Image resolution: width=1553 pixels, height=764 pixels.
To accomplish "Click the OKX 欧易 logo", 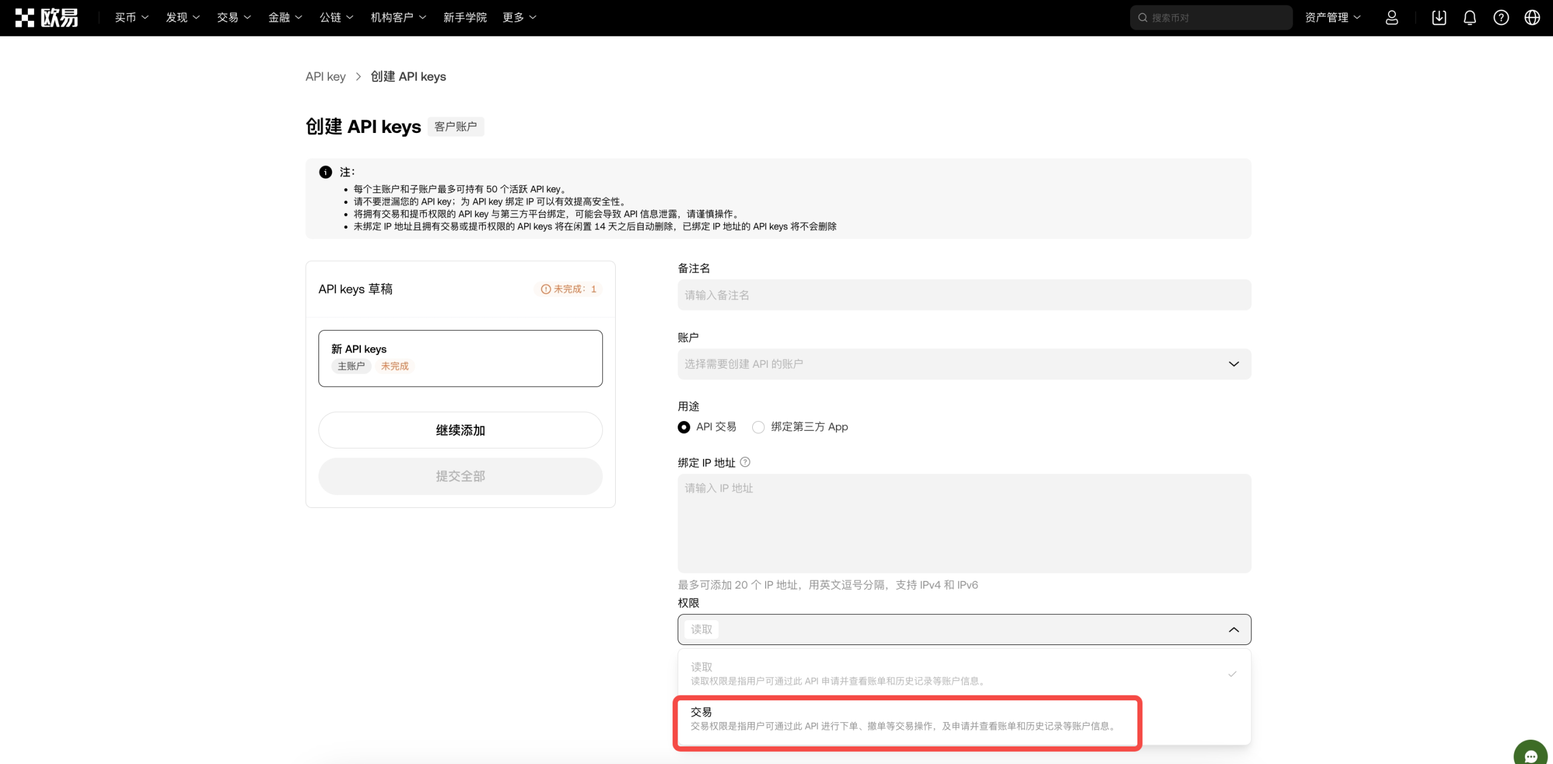I will pos(47,18).
